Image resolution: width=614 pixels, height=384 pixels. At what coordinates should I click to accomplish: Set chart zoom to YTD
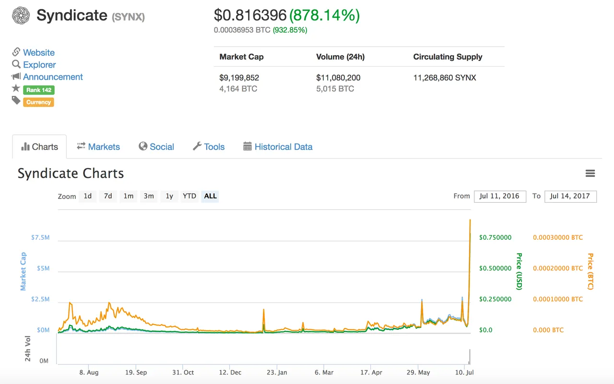tap(189, 196)
